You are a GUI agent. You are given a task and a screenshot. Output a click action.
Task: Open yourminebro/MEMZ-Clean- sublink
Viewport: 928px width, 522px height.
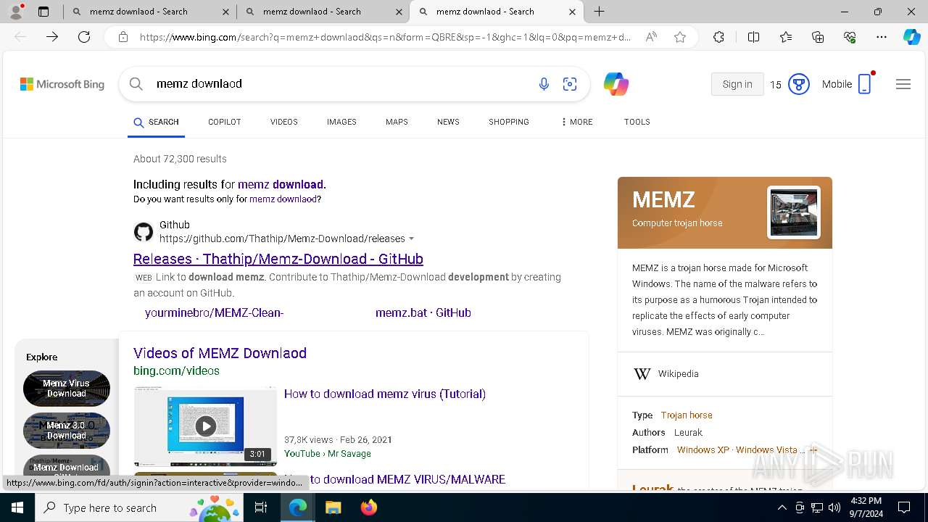pyautogui.click(x=214, y=312)
